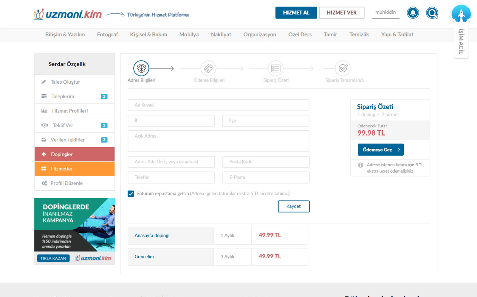477x297 pixels.
Task: Open the Dopingler sidebar menu item
Action: click(x=75, y=154)
